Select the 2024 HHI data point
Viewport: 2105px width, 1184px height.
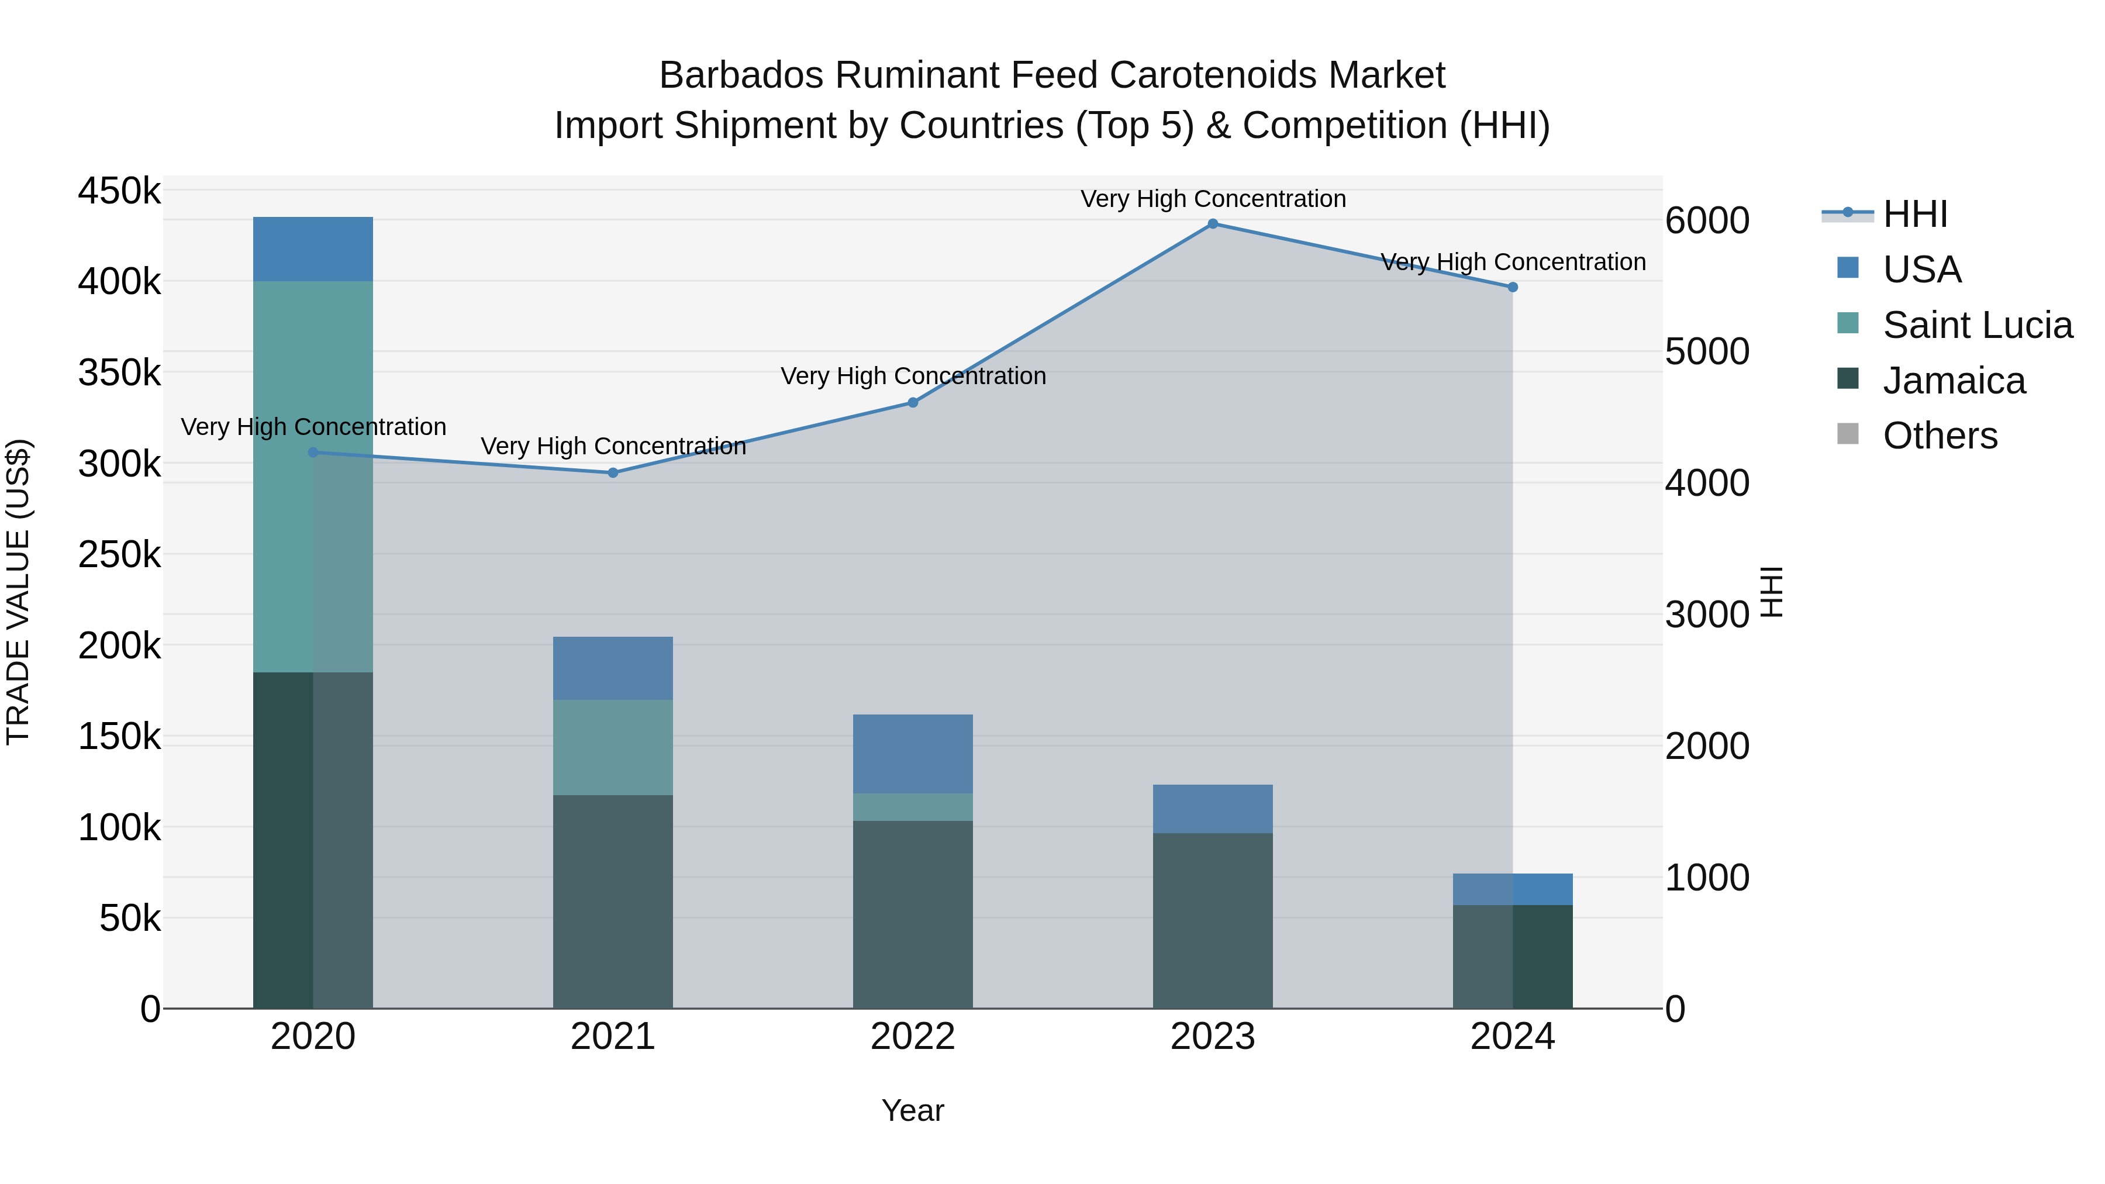point(1513,287)
